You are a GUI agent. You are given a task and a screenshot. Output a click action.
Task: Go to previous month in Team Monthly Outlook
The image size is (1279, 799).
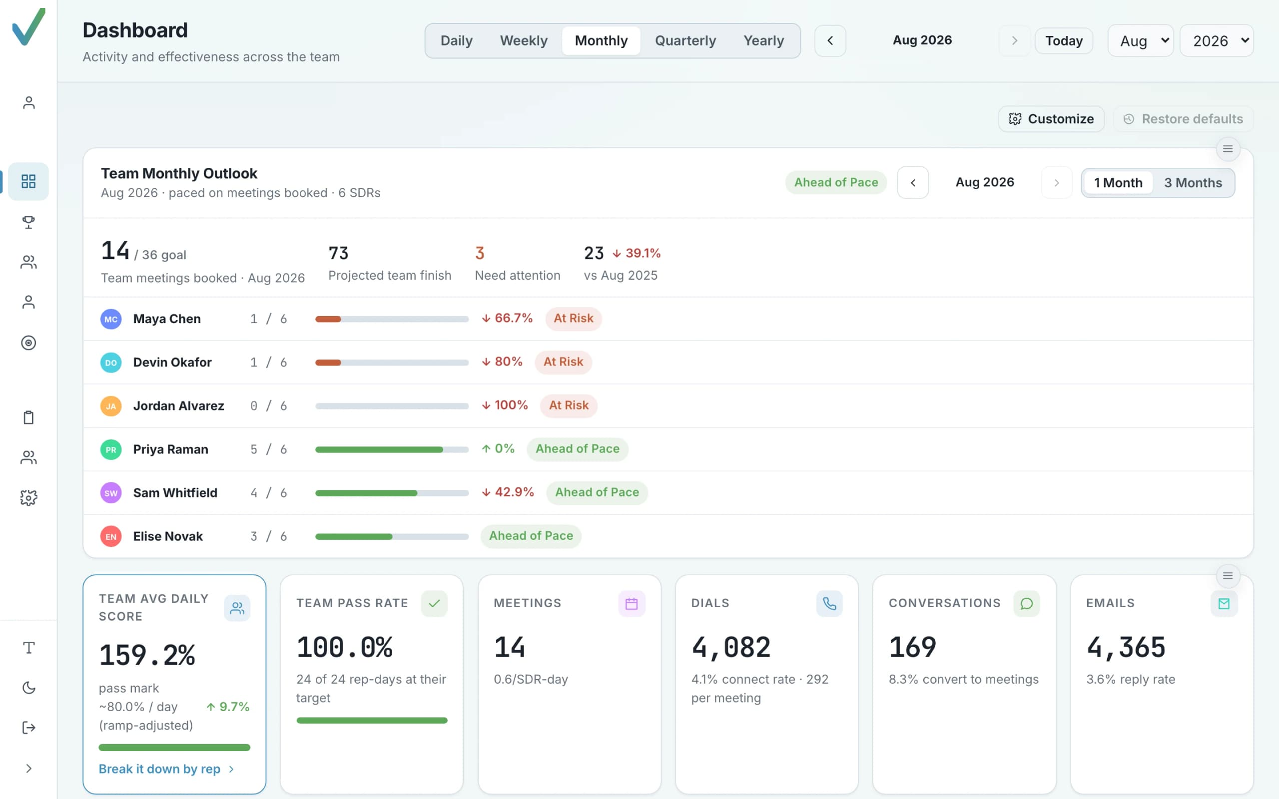pyautogui.click(x=913, y=183)
